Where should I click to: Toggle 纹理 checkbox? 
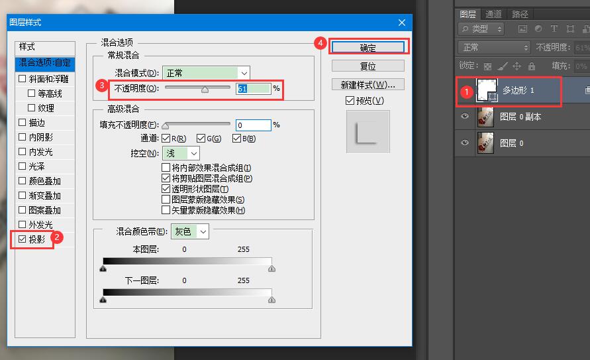coord(32,107)
